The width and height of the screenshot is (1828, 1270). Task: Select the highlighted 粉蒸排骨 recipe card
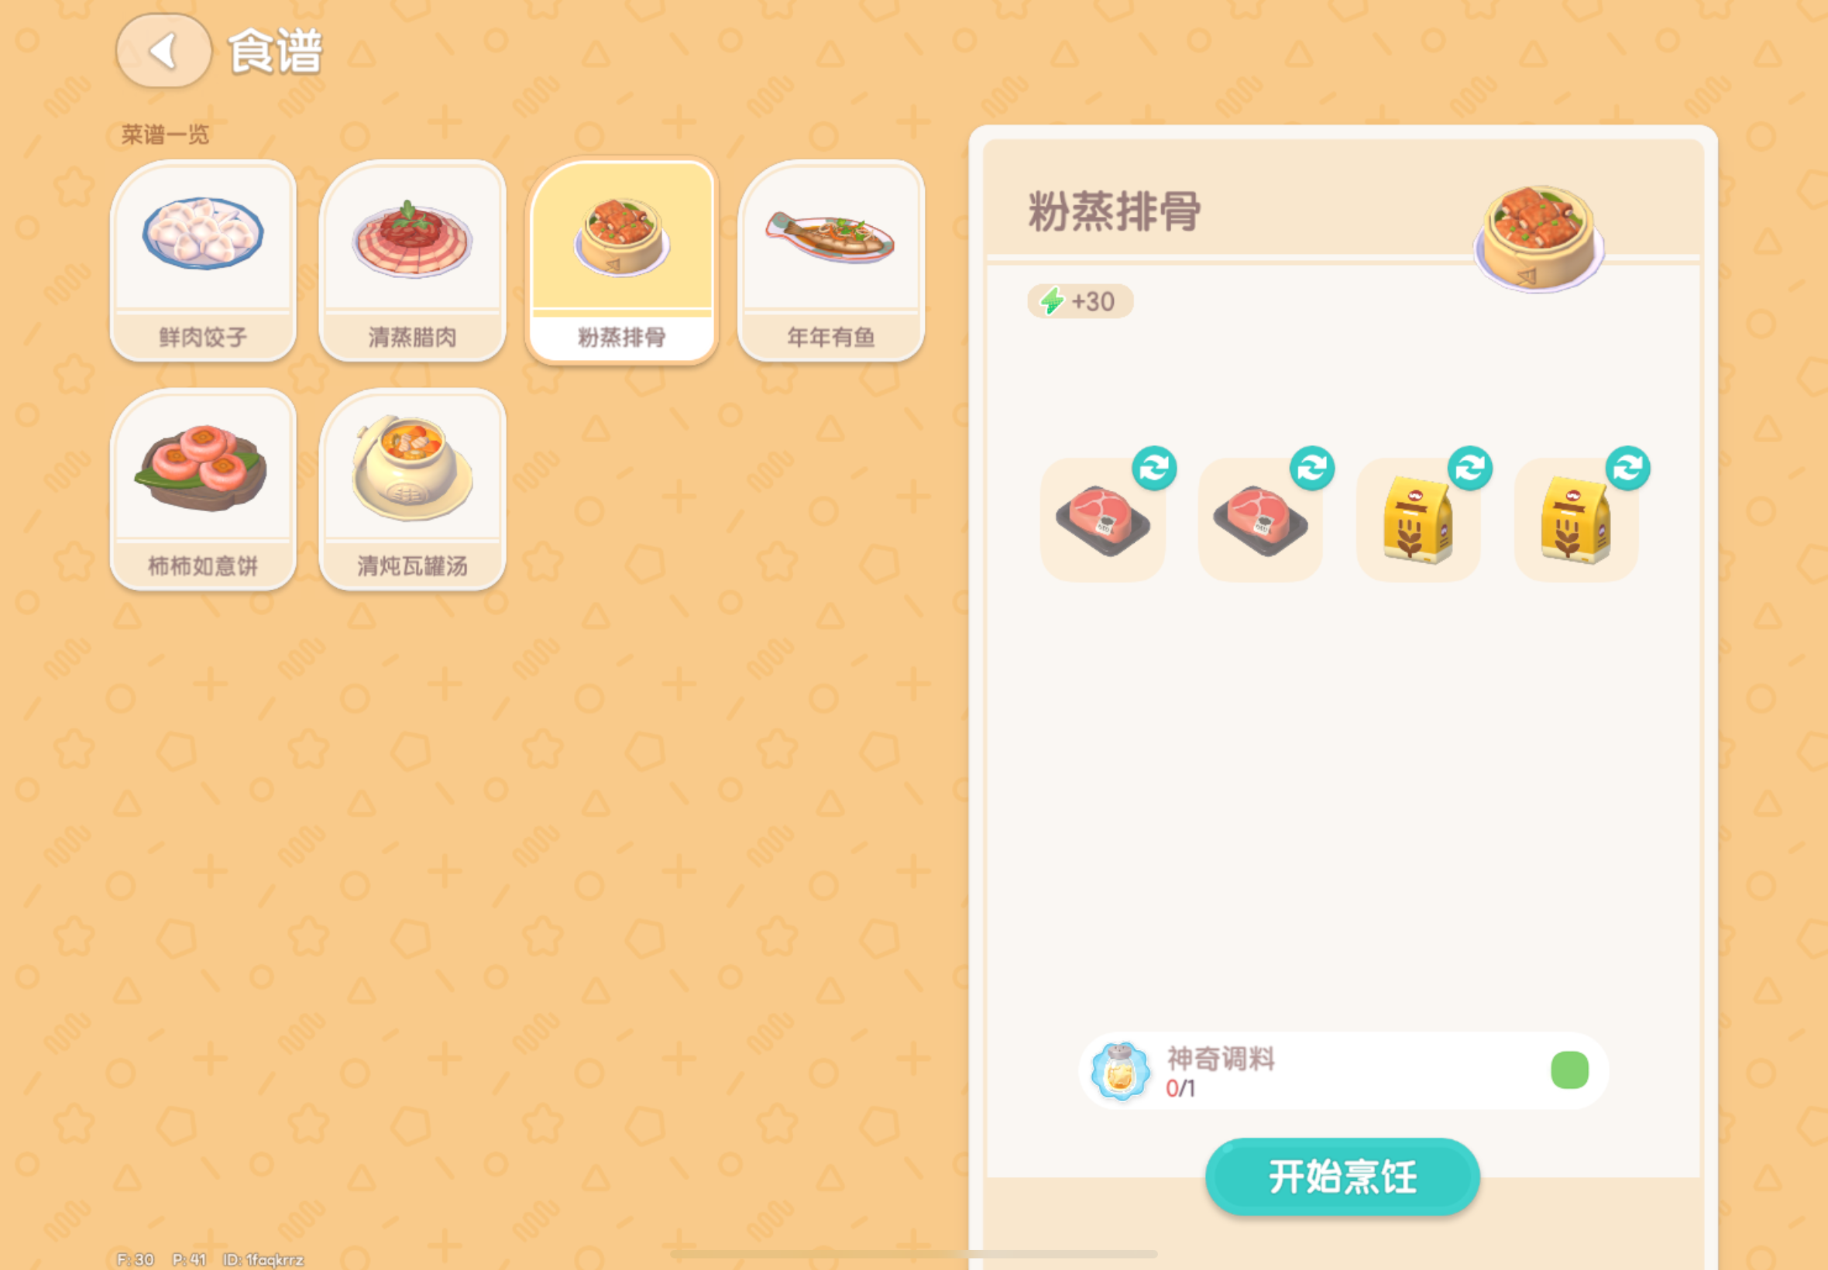coord(621,260)
